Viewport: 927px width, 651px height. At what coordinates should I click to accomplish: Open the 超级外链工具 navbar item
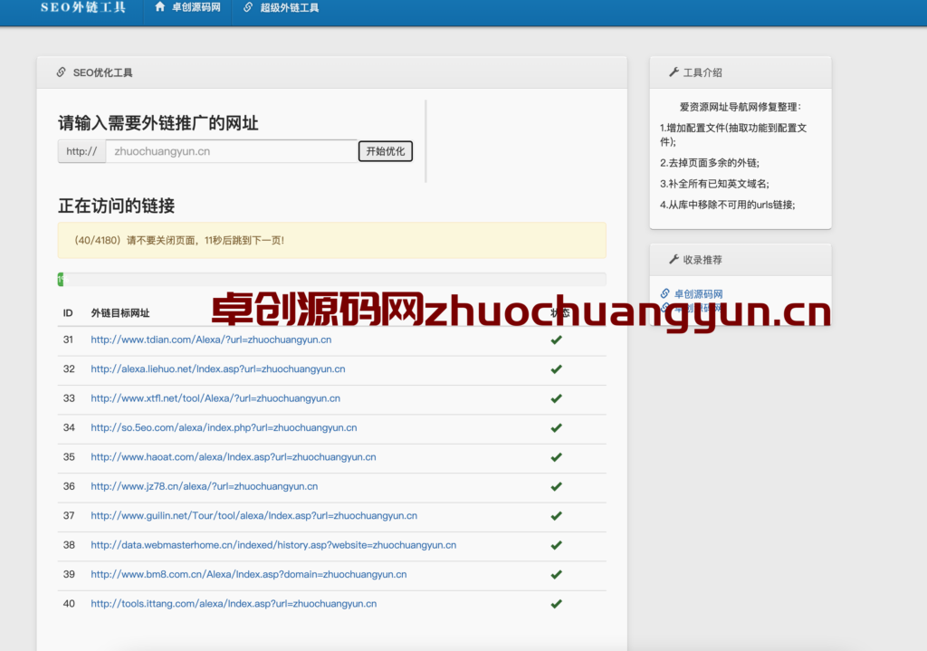[289, 7]
